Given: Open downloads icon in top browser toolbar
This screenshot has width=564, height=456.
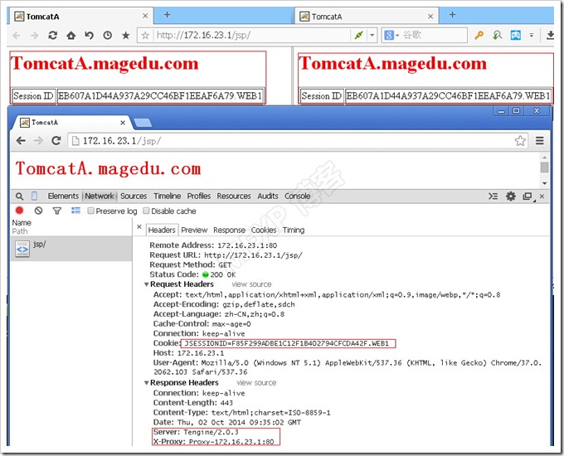Looking at the screenshot, I should (x=550, y=36).
